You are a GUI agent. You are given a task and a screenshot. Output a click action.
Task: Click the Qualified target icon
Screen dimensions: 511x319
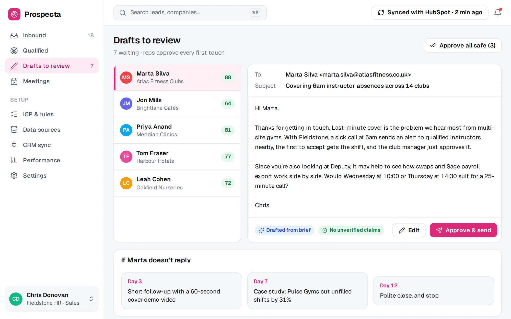(14, 51)
